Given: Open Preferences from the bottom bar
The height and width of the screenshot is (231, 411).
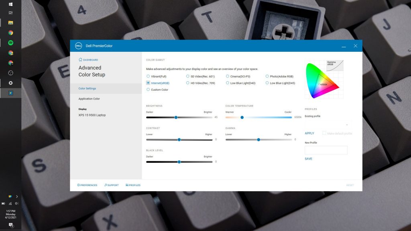Looking at the screenshot, I should 87,185.
